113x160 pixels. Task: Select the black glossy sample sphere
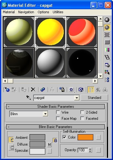pyautogui.click(x=82, y=63)
